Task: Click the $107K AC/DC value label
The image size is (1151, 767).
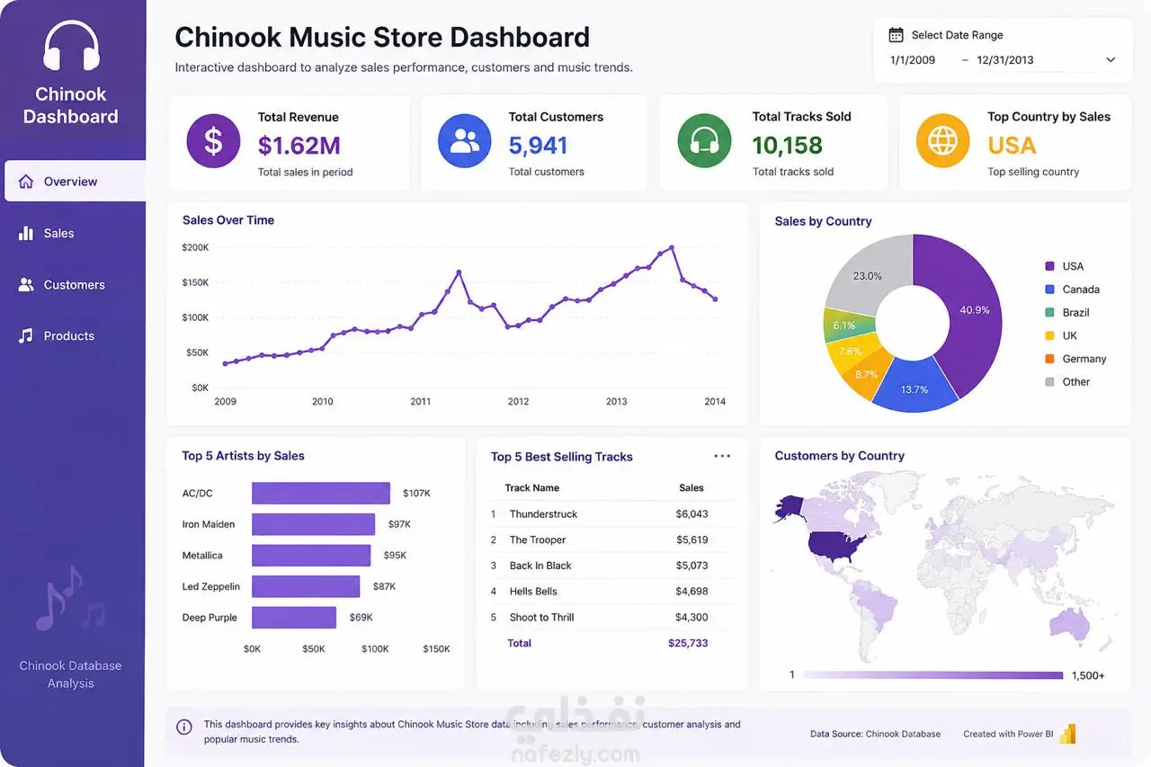Action: click(x=416, y=493)
